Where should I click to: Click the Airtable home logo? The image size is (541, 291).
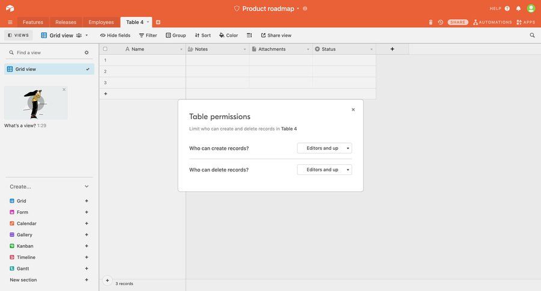coord(10,8)
